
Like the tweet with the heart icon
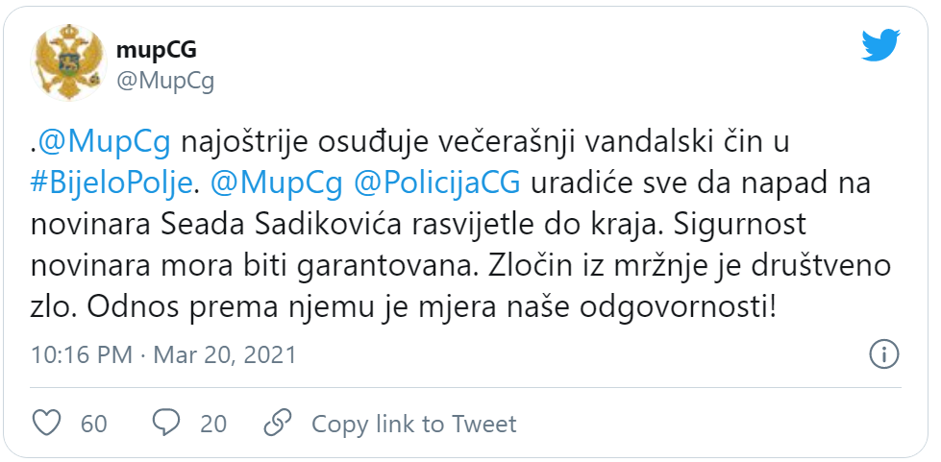[x=46, y=423]
